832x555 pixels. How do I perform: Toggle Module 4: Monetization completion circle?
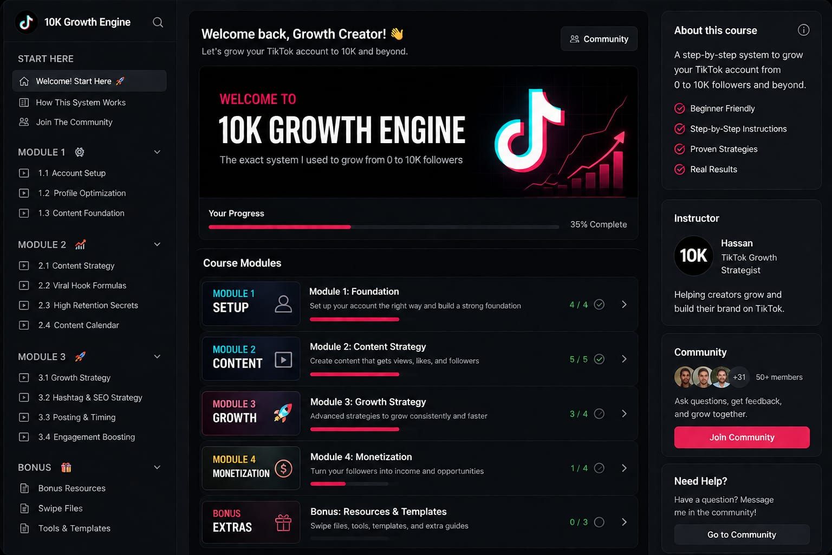(x=599, y=468)
